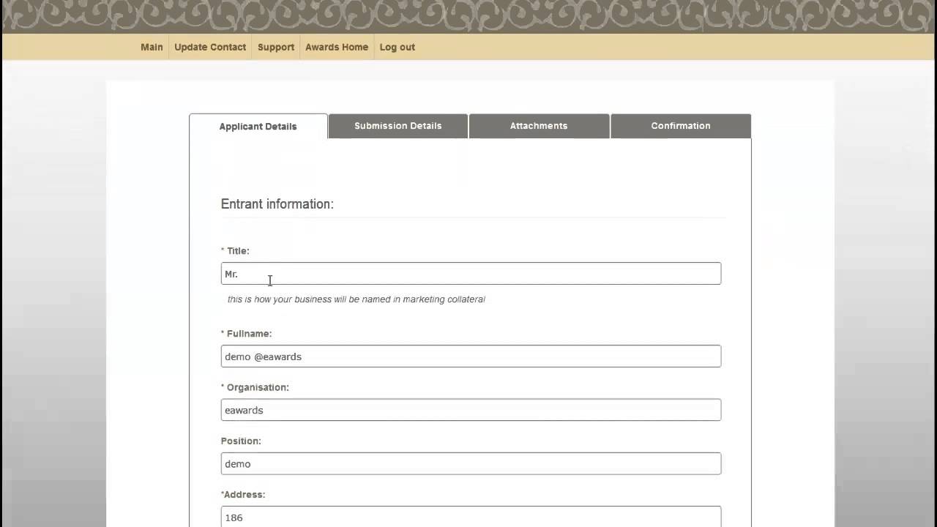Focus the Fullname field with demo @eawards
Image resolution: width=937 pixels, height=527 pixels.
point(471,356)
